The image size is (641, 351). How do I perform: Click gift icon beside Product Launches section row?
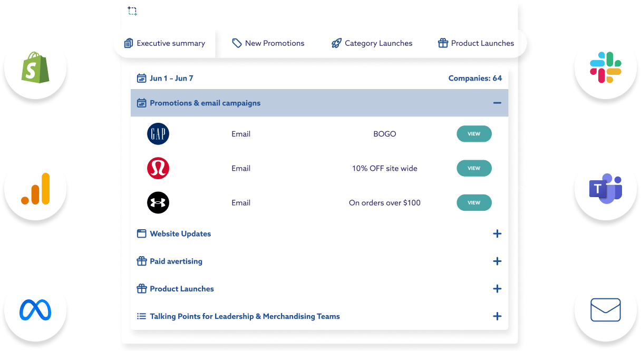pyautogui.click(x=141, y=288)
